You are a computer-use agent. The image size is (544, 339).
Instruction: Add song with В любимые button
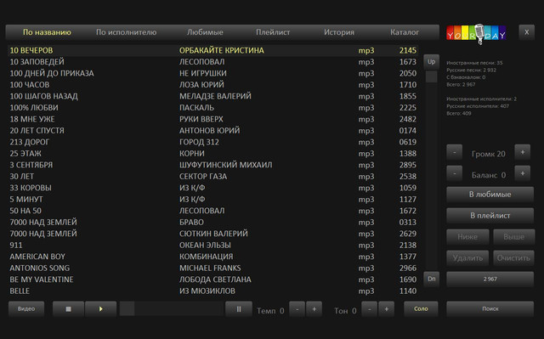(490, 195)
